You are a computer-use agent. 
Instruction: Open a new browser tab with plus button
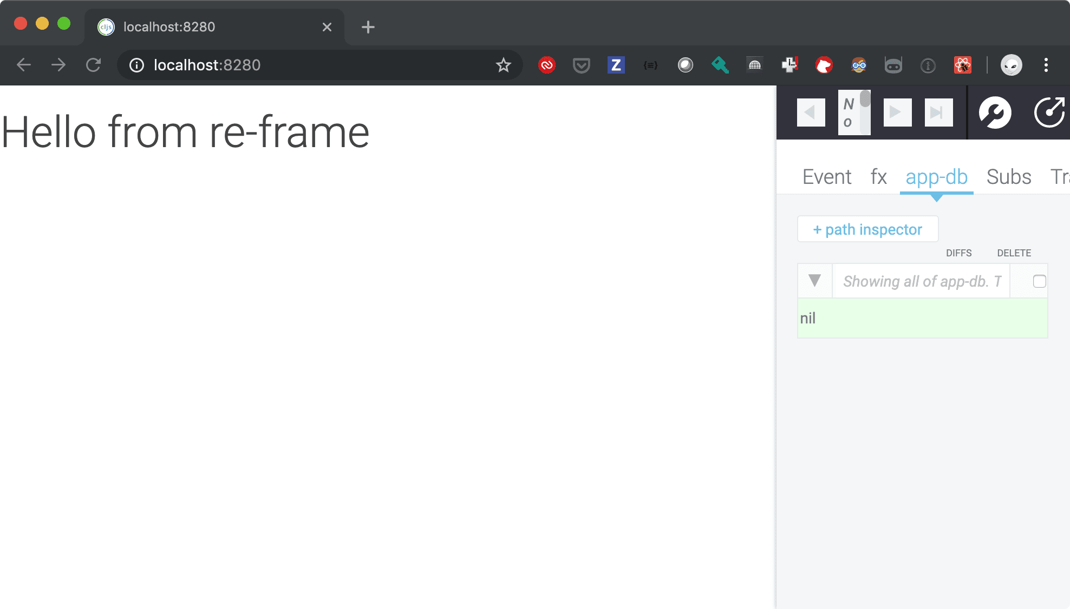click(x=368, y=27)
